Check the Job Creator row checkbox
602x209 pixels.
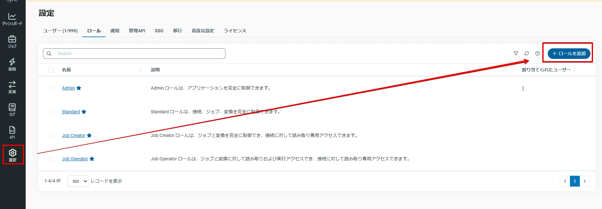tap(51, 136)
